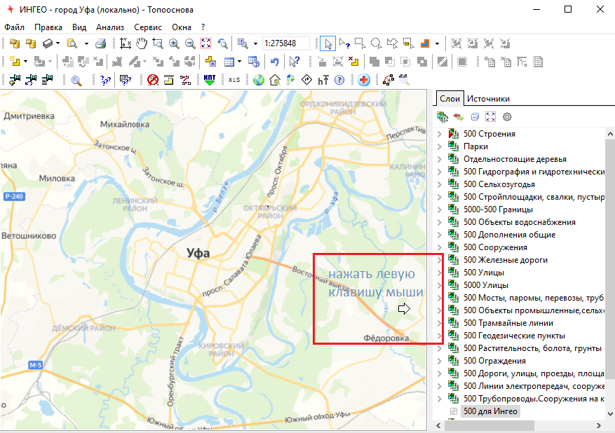Click the delete object red X icon

tap(353, 62)
